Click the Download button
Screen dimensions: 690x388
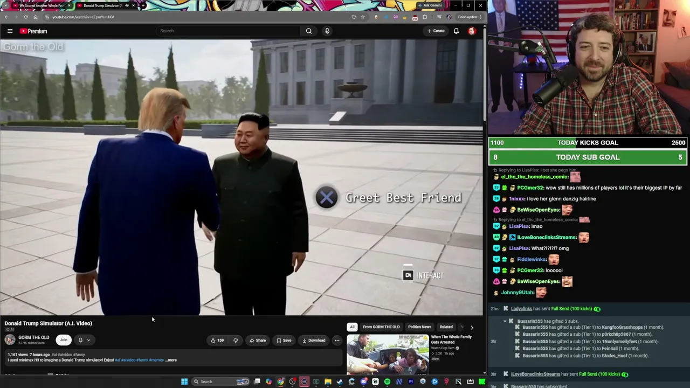(x=314, y=340)
